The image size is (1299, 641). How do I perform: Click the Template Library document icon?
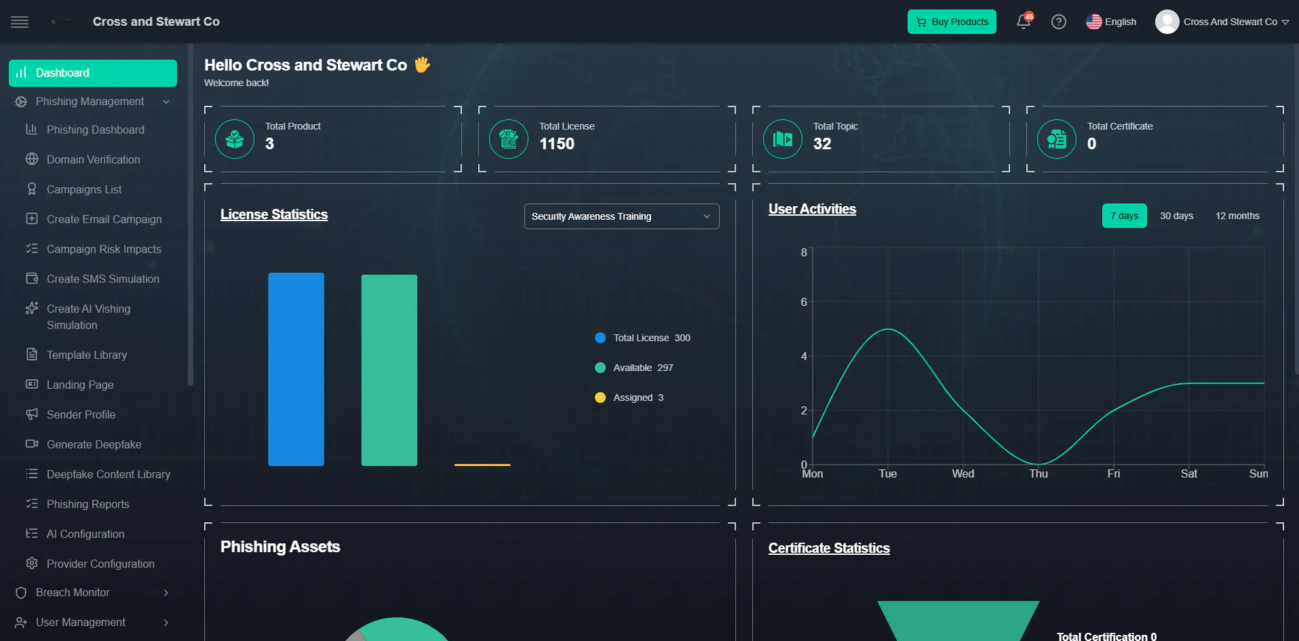32,355
